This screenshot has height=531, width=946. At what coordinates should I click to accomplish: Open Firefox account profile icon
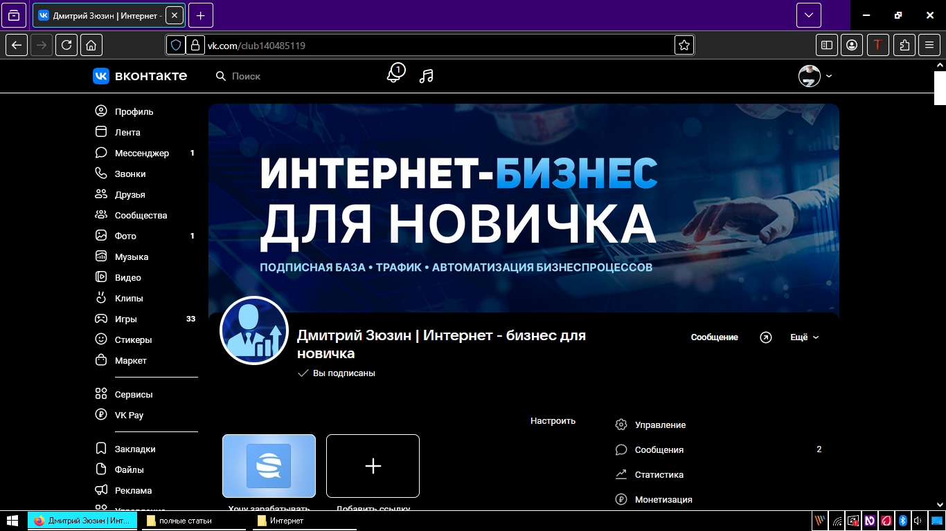coord(852,45)
